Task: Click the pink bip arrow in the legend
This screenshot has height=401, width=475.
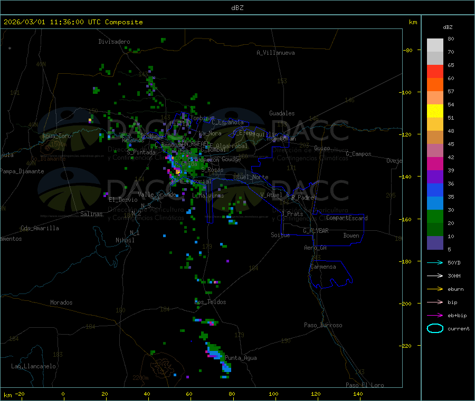Action: pyautogui.click(x=435, y=302)
